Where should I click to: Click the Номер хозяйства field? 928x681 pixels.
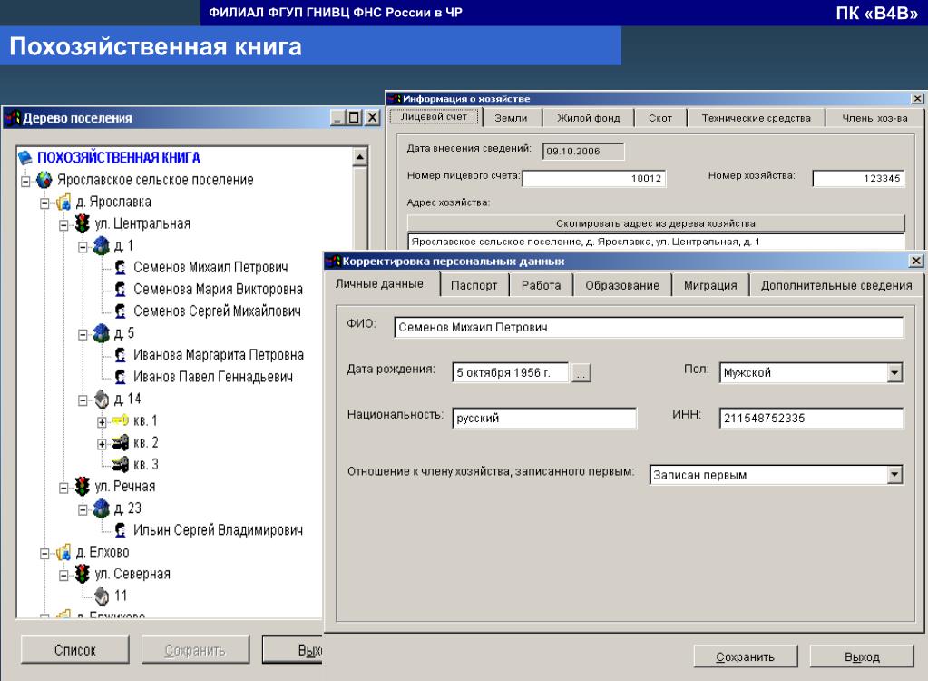[x=858, y=178]
